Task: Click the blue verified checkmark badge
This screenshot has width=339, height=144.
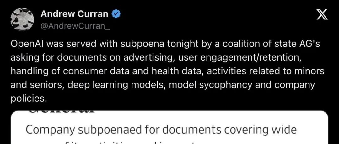Action: [116, 14]
